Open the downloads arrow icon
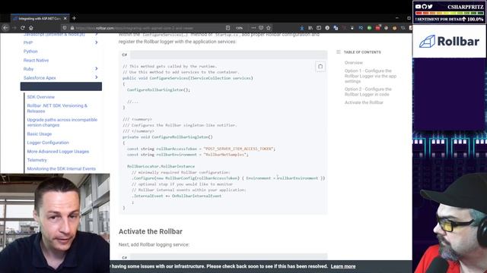The width and height of the screenshot is (487, 273). coord(302,28)
